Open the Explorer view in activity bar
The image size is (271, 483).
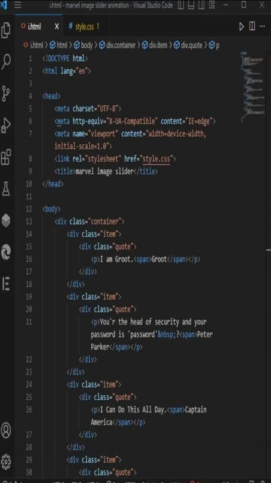[6, 30]
